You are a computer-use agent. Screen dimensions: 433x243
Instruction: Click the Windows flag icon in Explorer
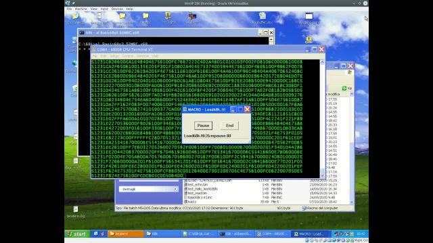click(349, 72)
